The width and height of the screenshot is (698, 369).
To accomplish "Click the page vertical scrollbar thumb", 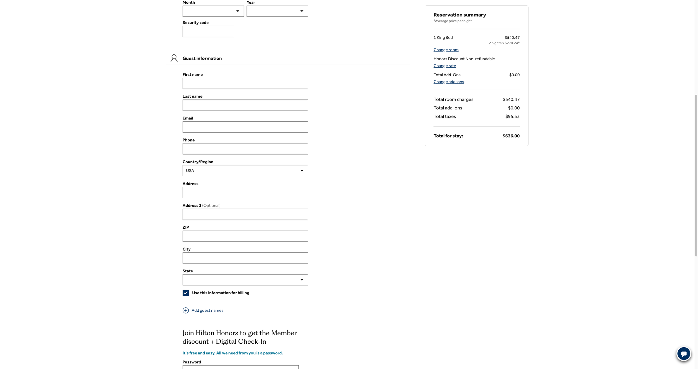I will 696,175.
